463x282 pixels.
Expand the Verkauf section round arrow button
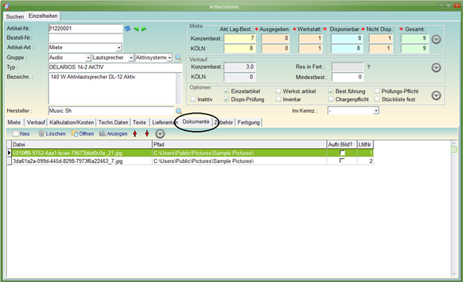click(x=436, y=67)
